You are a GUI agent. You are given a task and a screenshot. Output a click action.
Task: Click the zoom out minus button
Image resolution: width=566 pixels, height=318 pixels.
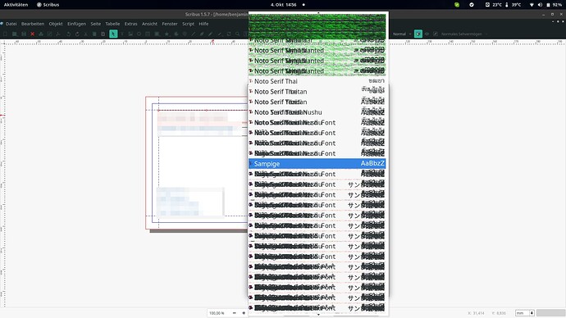[x=235, y=313]
